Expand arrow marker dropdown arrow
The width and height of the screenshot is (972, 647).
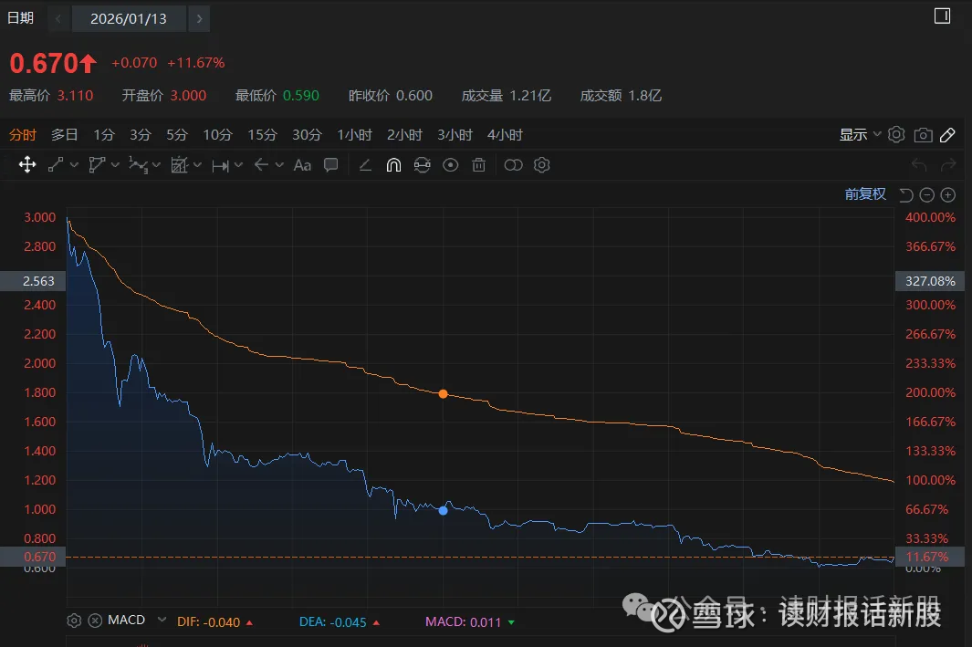(279, 165)
